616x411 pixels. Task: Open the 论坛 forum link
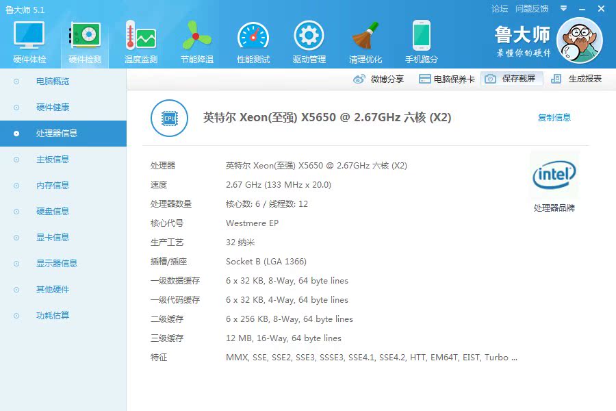(500, 9)
